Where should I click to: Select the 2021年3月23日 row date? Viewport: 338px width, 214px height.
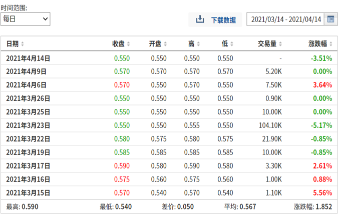coord(28,125)
